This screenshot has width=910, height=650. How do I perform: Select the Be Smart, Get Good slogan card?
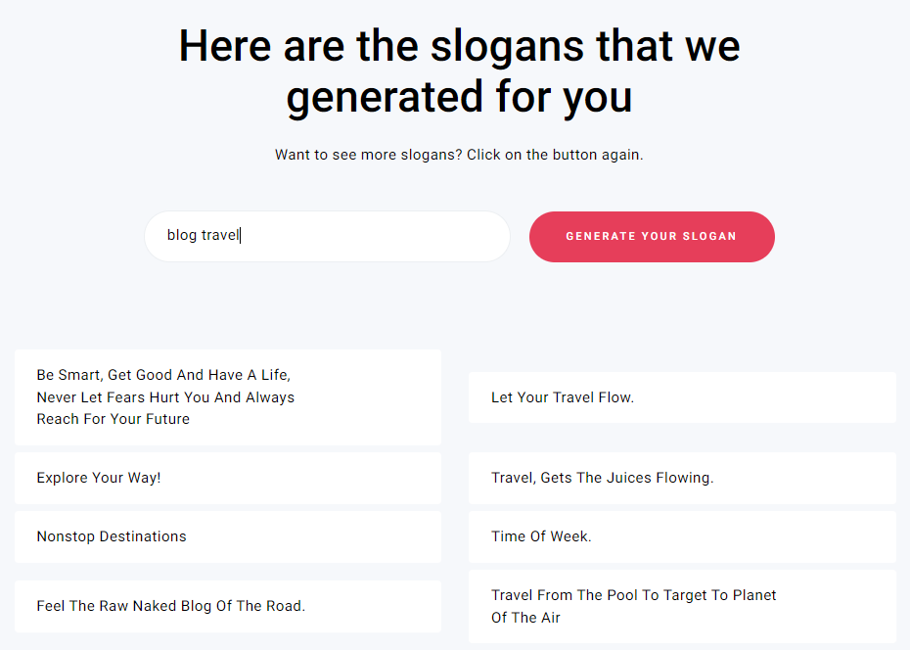click(x=227, y=396)
